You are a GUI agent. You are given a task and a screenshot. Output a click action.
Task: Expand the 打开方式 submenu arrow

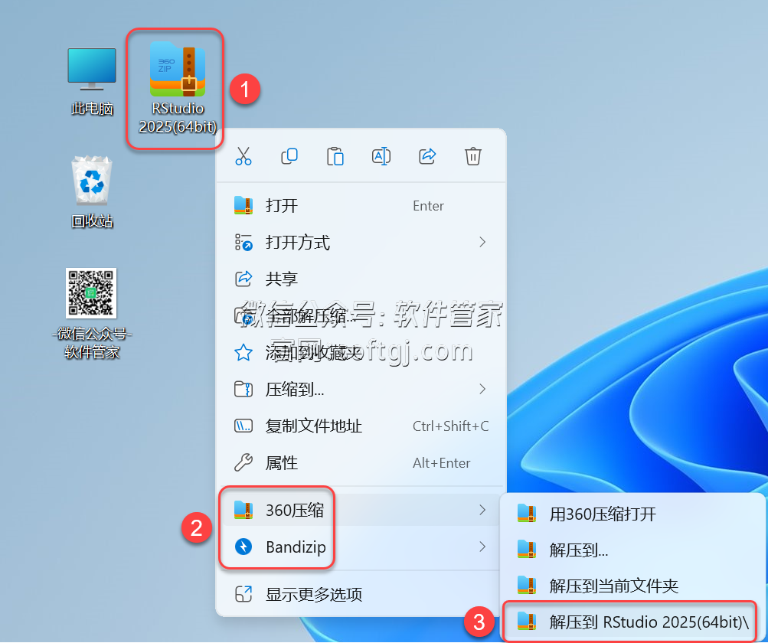click(x=482, y=242)
